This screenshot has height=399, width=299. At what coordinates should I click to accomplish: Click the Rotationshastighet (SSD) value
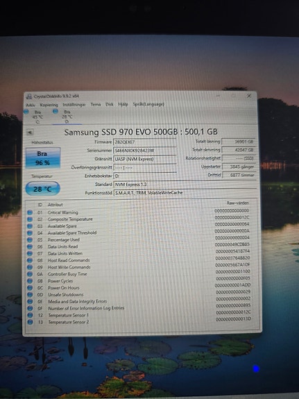coord(238,158)
